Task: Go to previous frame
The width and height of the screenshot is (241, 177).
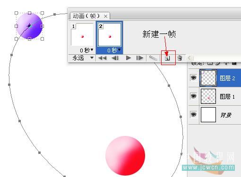Action: click(x=115, y=58)
